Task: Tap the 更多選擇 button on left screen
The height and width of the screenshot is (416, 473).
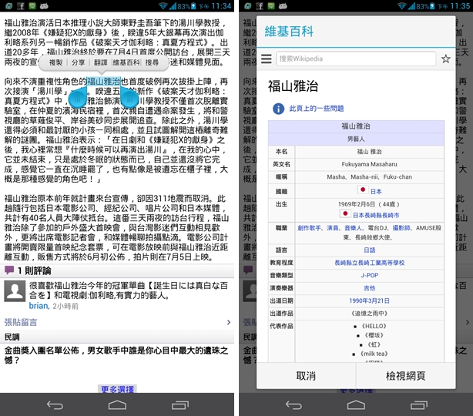Action: pos(117,389)
